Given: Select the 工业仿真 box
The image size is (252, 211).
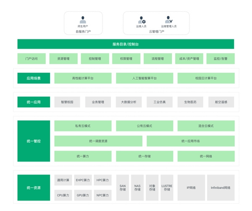Looking at the screenshot, I should pyautogui.click(x=160, y=102).
